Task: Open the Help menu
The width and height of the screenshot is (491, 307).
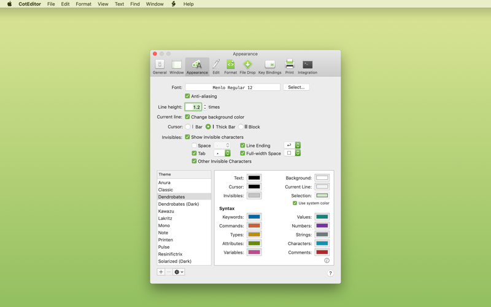Action: 188,4
